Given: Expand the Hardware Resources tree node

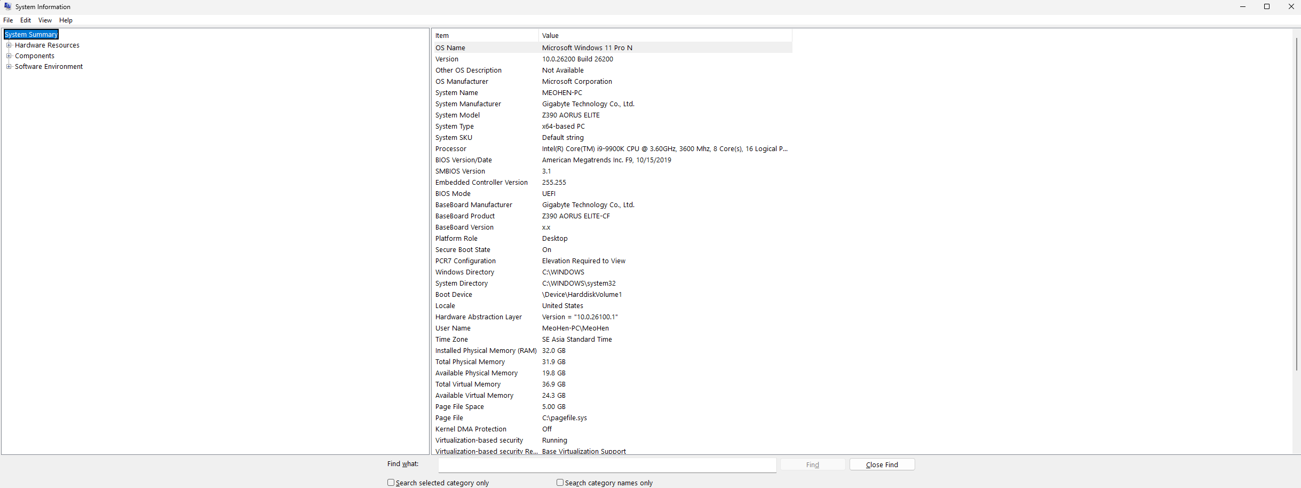Looking at the screenshot, I should coord(9,45).
